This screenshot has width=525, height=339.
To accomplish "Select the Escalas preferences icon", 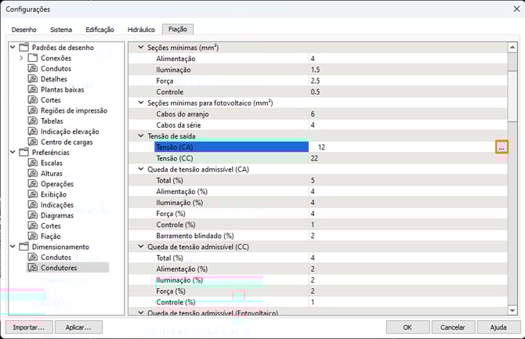I will (33, 163).
